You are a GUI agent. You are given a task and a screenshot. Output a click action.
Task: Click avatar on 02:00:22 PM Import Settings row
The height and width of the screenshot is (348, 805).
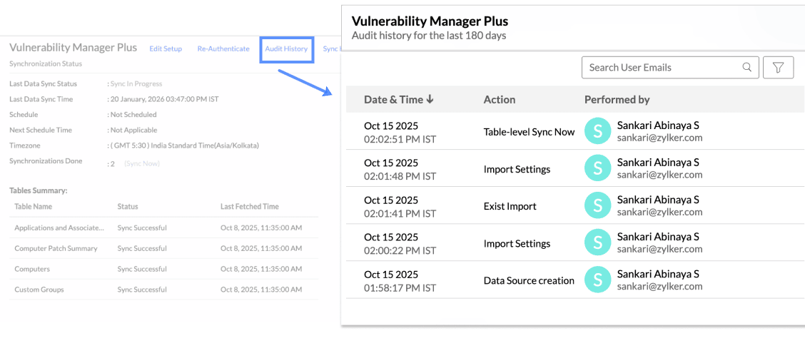(x=597, y=242)
